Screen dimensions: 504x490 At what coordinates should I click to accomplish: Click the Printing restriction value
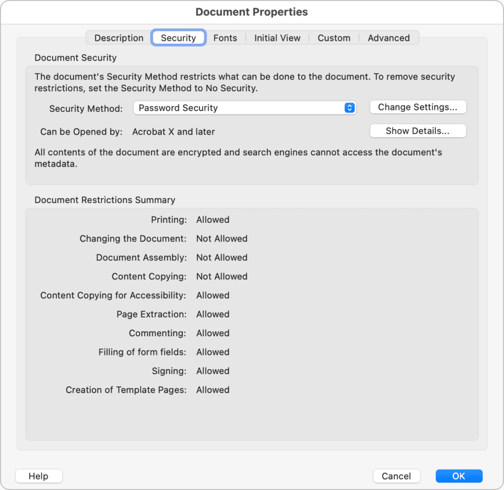click(213, 220)
